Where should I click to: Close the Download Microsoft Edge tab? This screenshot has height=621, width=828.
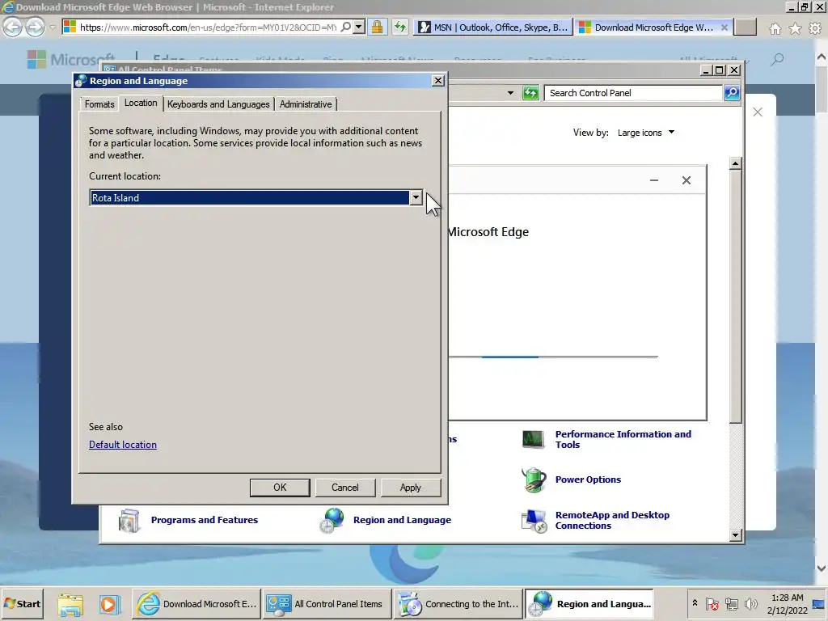coord(724,27)
